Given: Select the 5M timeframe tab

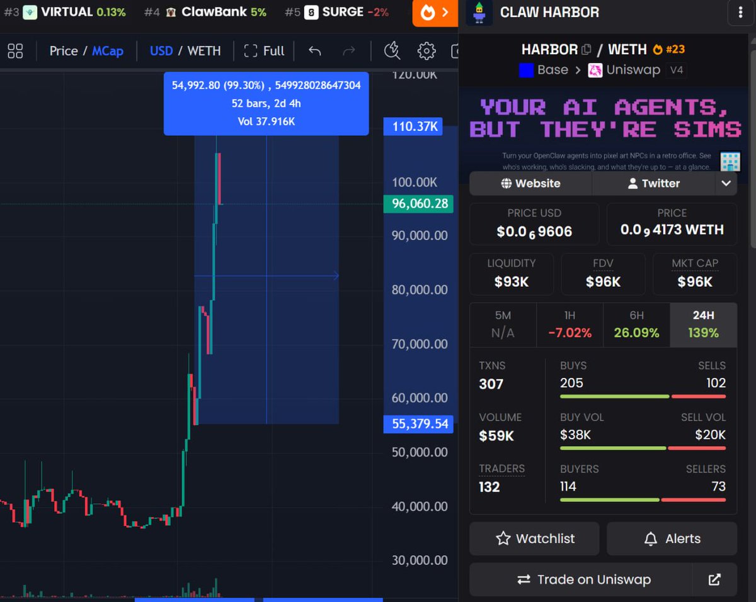Looking at the screenshot, I should [x=503, y=325].
